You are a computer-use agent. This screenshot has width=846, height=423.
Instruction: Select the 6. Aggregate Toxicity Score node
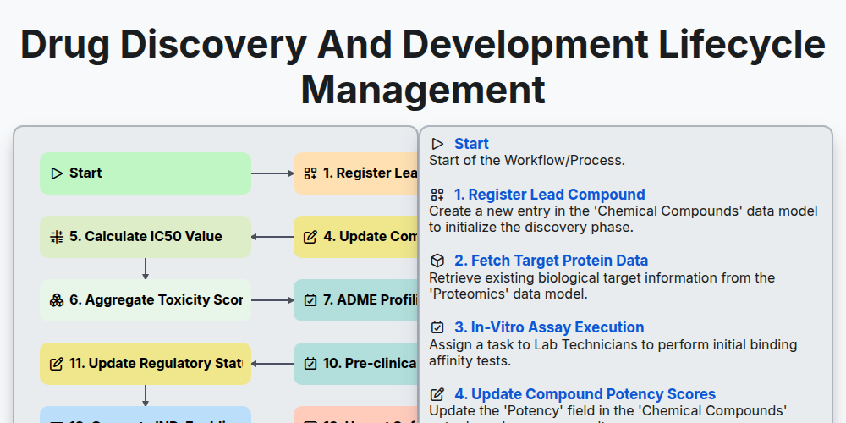coord(146,300)
